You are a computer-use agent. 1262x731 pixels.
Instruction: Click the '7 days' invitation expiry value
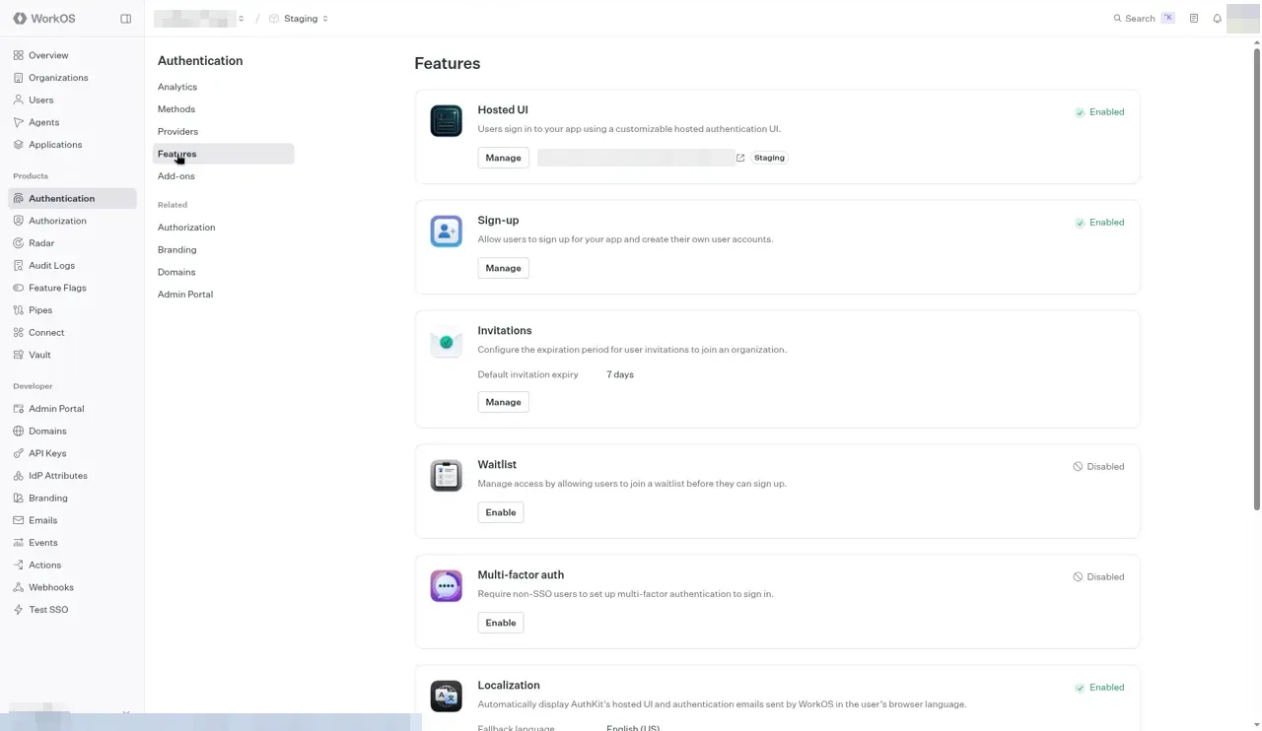pyautogui.click(x=620, y=374)
